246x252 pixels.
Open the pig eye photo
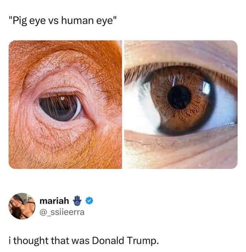coord(65,104)
